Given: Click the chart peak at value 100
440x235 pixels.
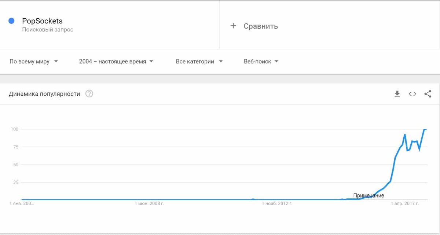Looking at the screenshot, I should click(x=425, y=129).
